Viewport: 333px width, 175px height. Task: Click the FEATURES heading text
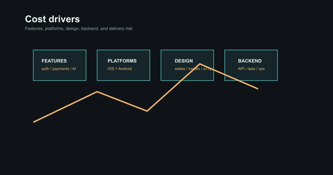click(x=54, y=61)
